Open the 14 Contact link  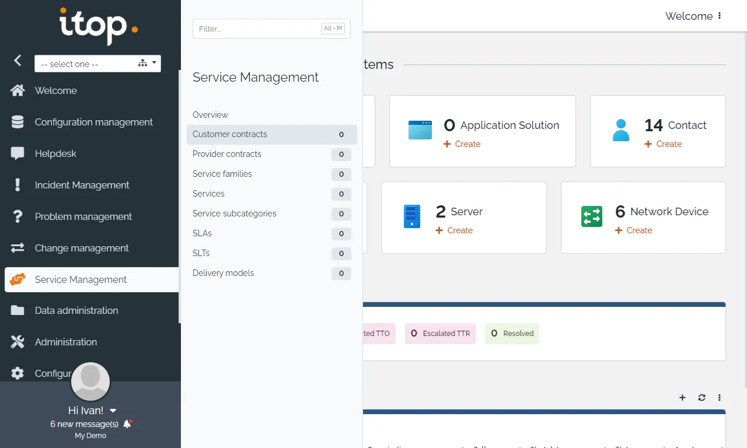675,125
